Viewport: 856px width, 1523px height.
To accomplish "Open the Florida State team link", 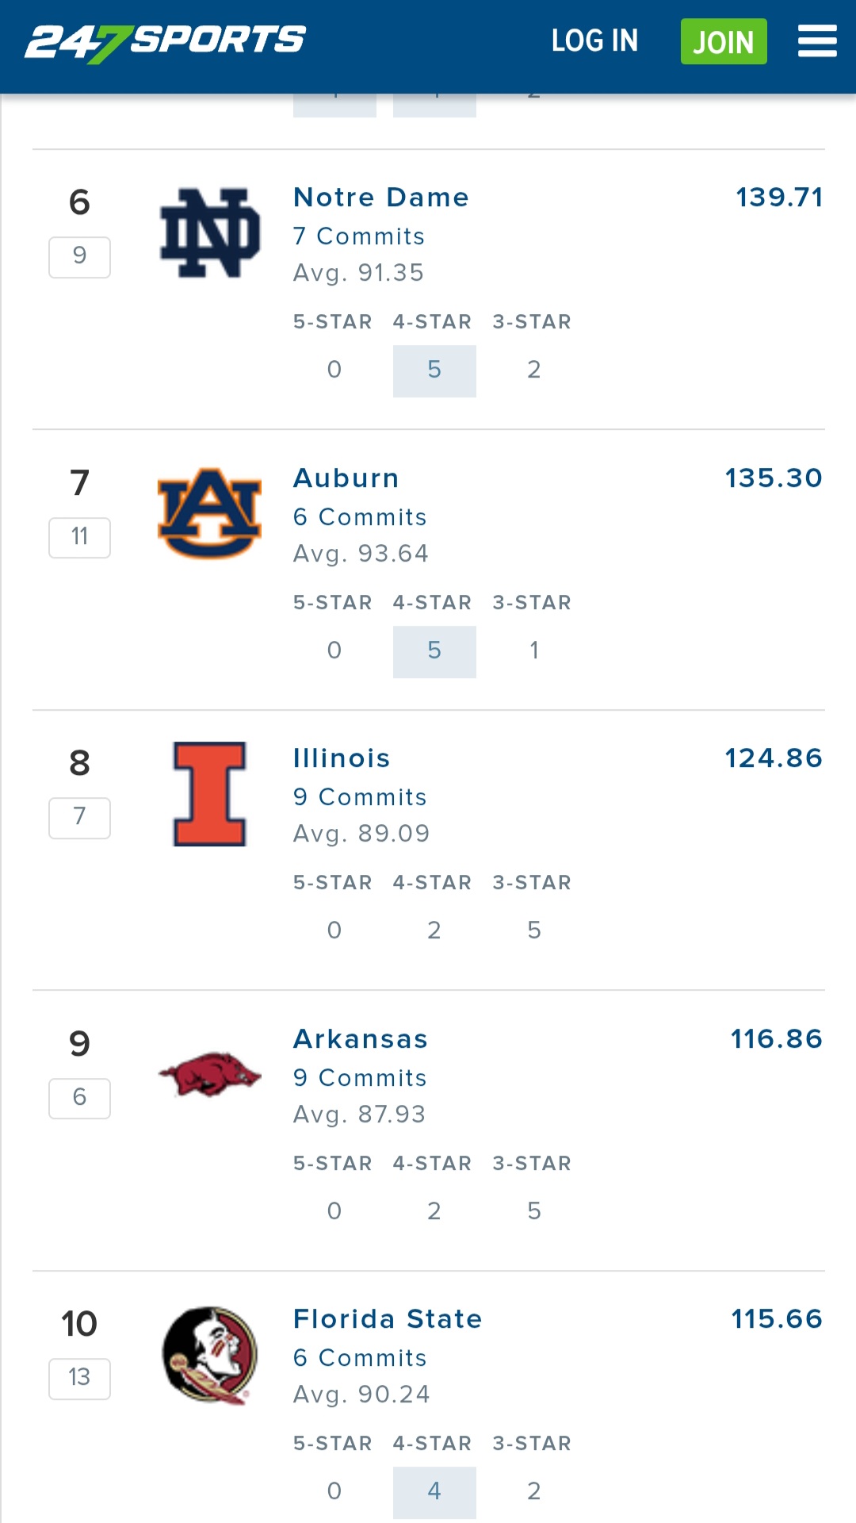I will (387, 1318).
